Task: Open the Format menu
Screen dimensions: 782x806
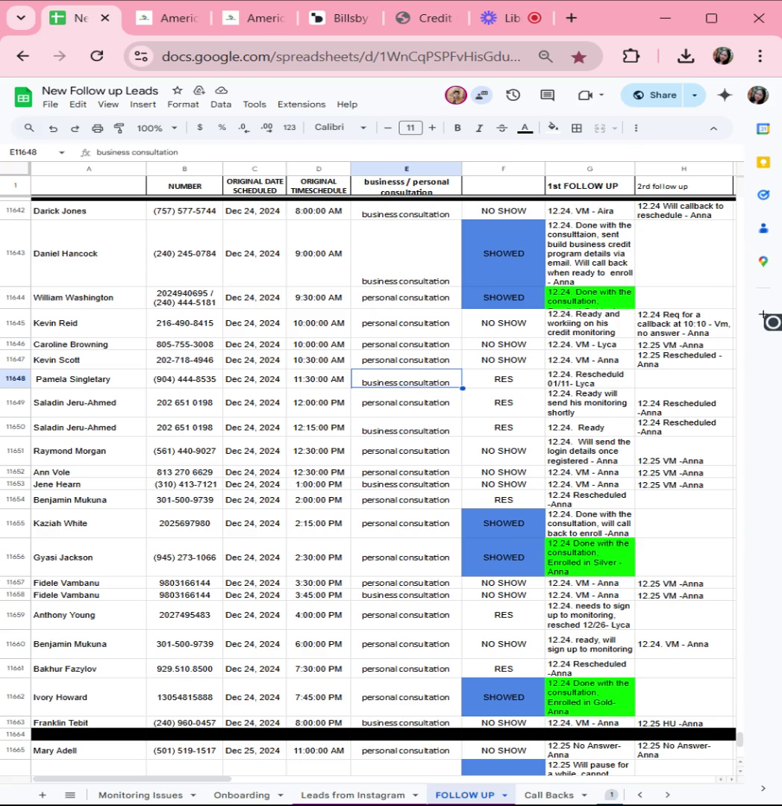Action: point(182,104)
